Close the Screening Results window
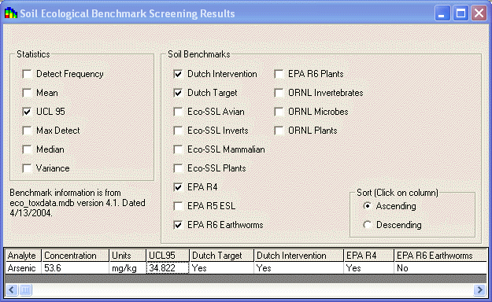The image size is (492, 302). 479,13
